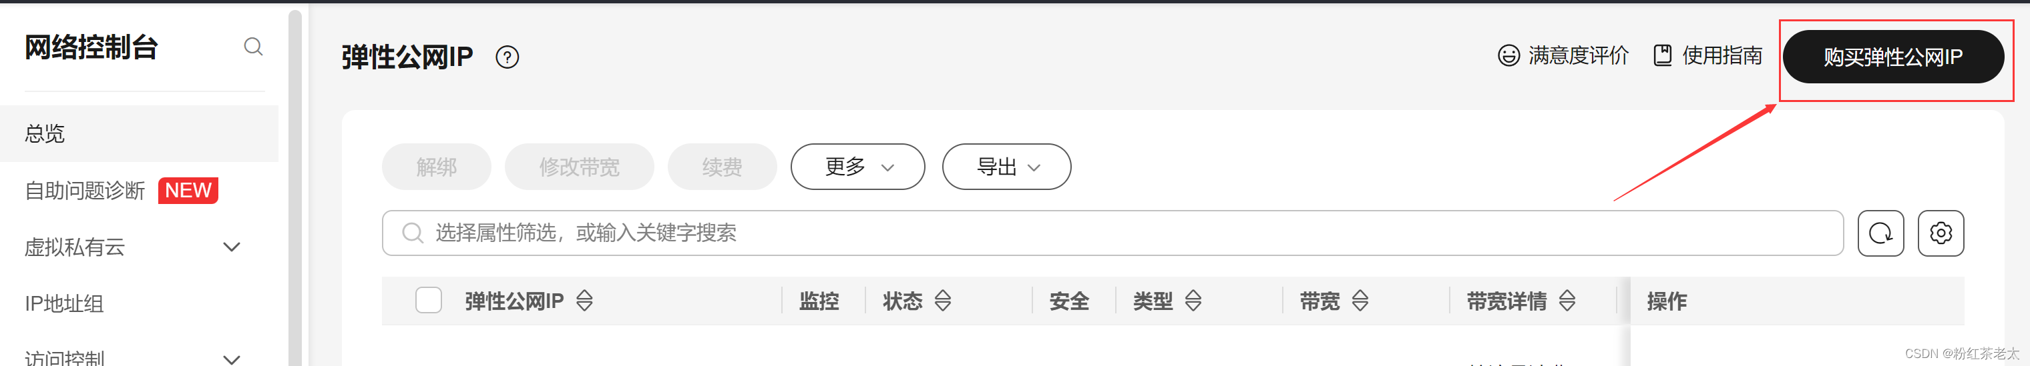Screen dimensions: 2030x366
Task: Open table settings gear icon
Action: 1940,233
